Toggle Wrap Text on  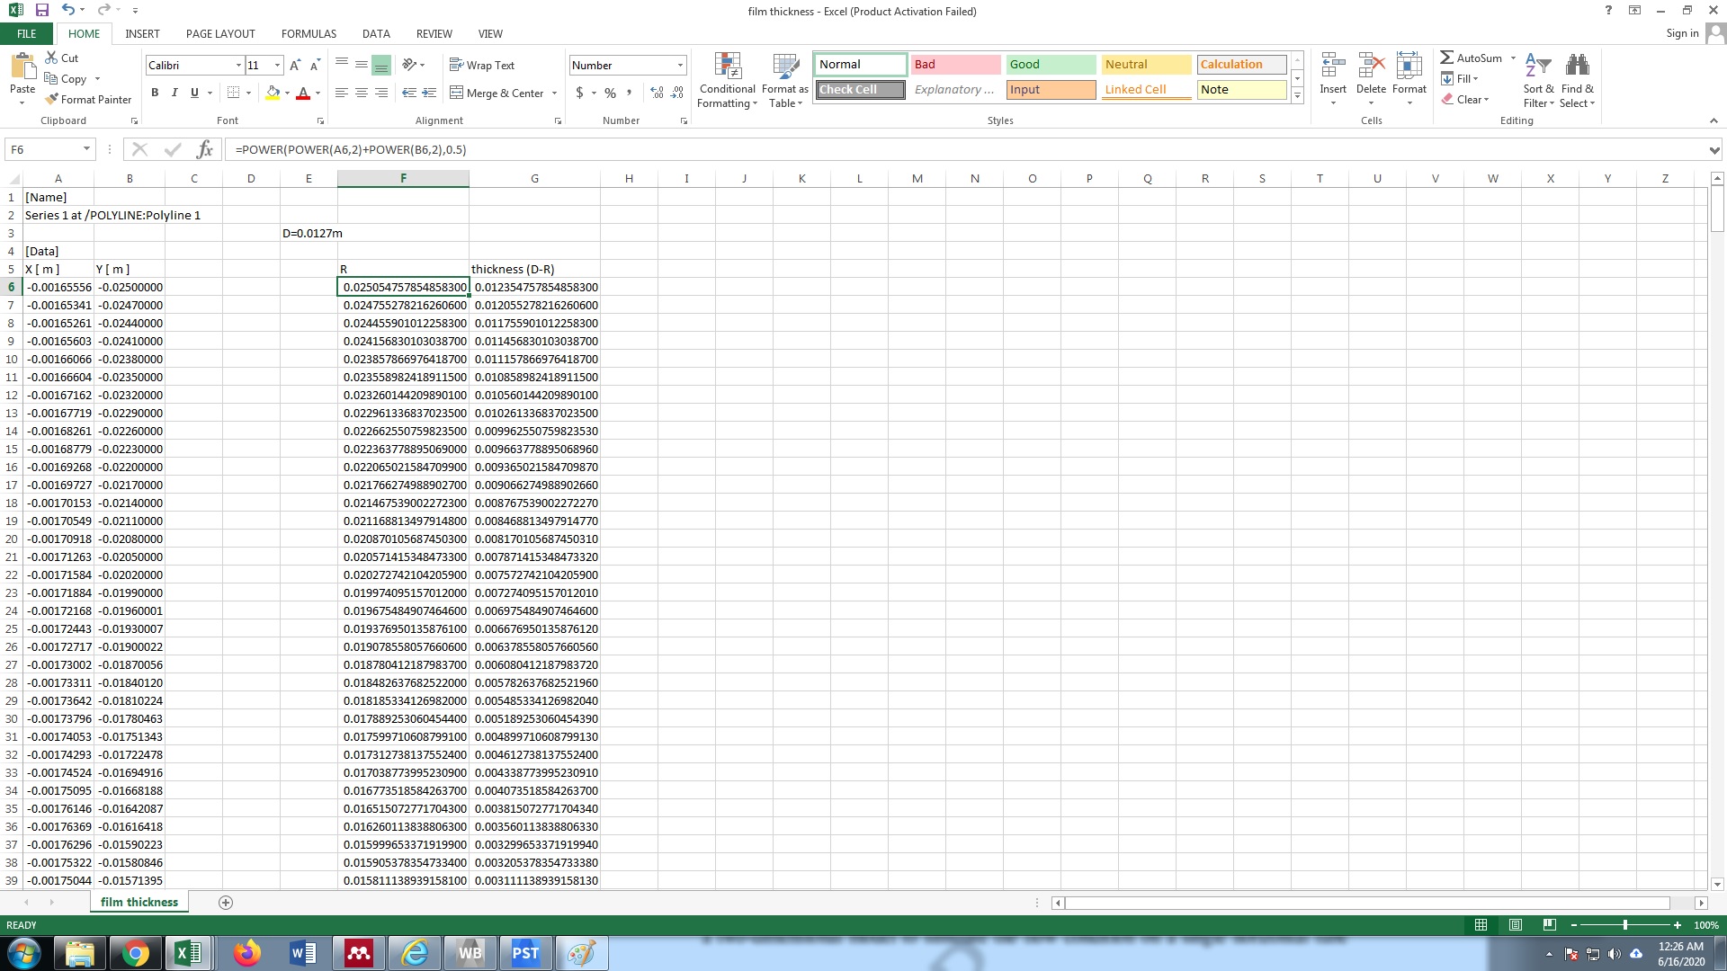coord(482,65)
